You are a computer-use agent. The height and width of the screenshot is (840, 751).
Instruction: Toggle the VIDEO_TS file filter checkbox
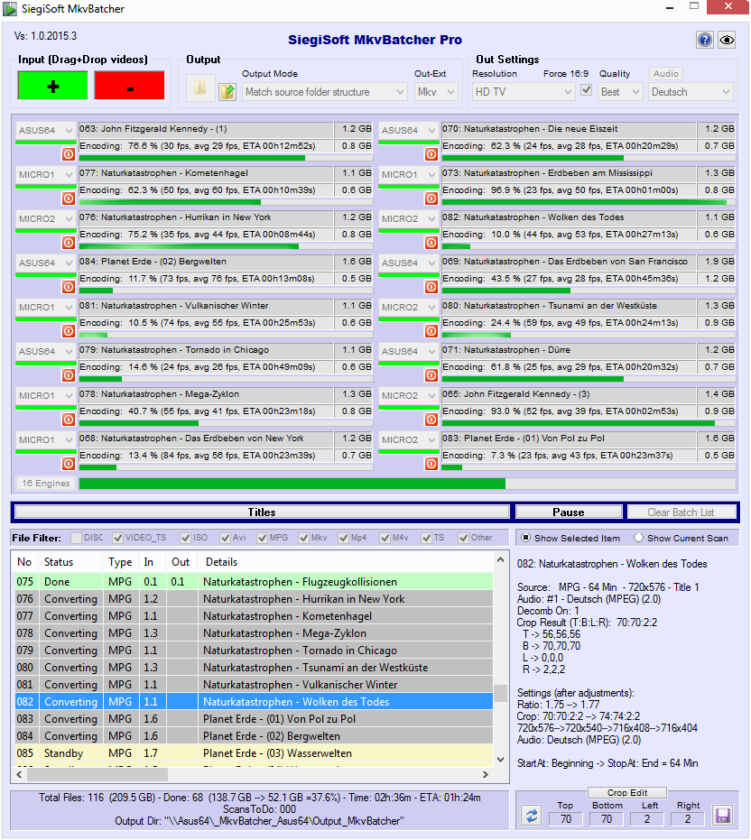(x=118, y=538)
